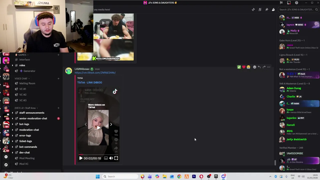320x180 pixels.
Task: Toggle captions on TikTok video player
Action: pyautogui.click(x=106, y=158)
